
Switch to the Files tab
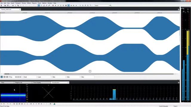click(x=7, y=83)
